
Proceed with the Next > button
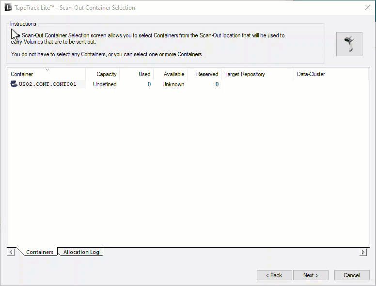(311, 275)
